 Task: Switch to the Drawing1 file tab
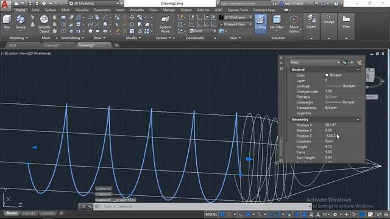[x=52, y=46]
